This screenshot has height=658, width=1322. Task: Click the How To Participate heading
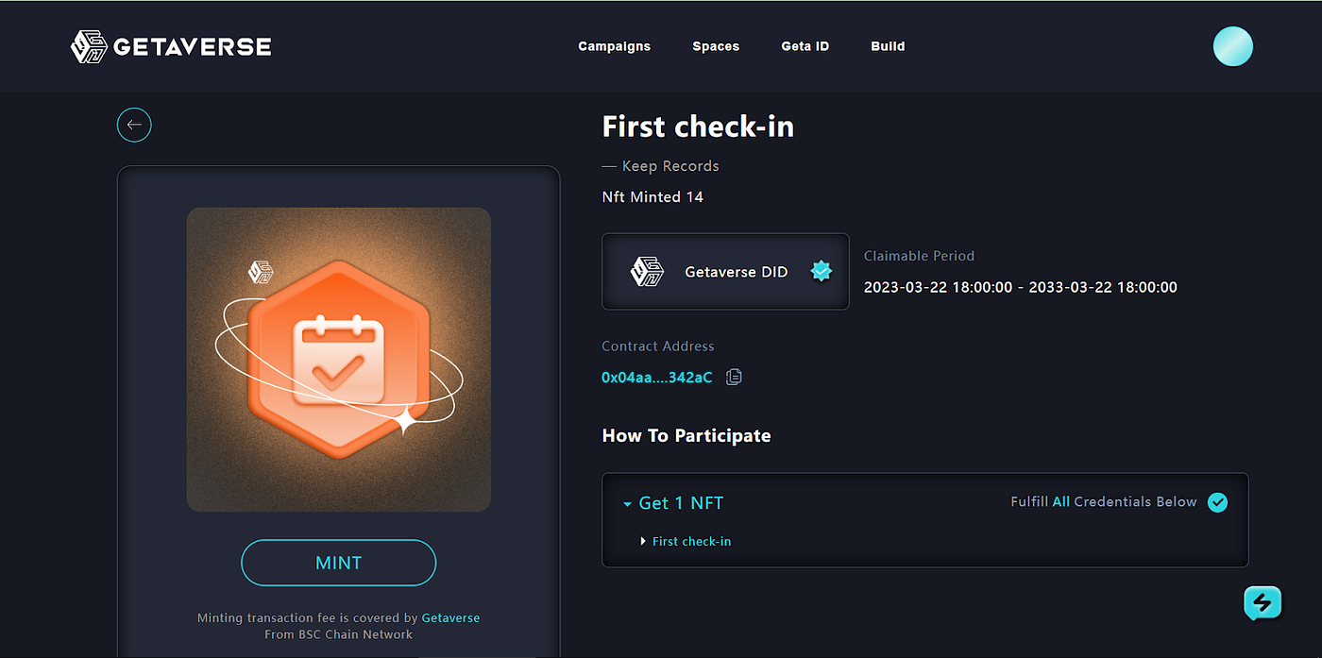coord(686,436)
